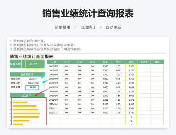Select the 数量 column header
The height and width of the screenshot is (135, 176).
pos(105,62)
